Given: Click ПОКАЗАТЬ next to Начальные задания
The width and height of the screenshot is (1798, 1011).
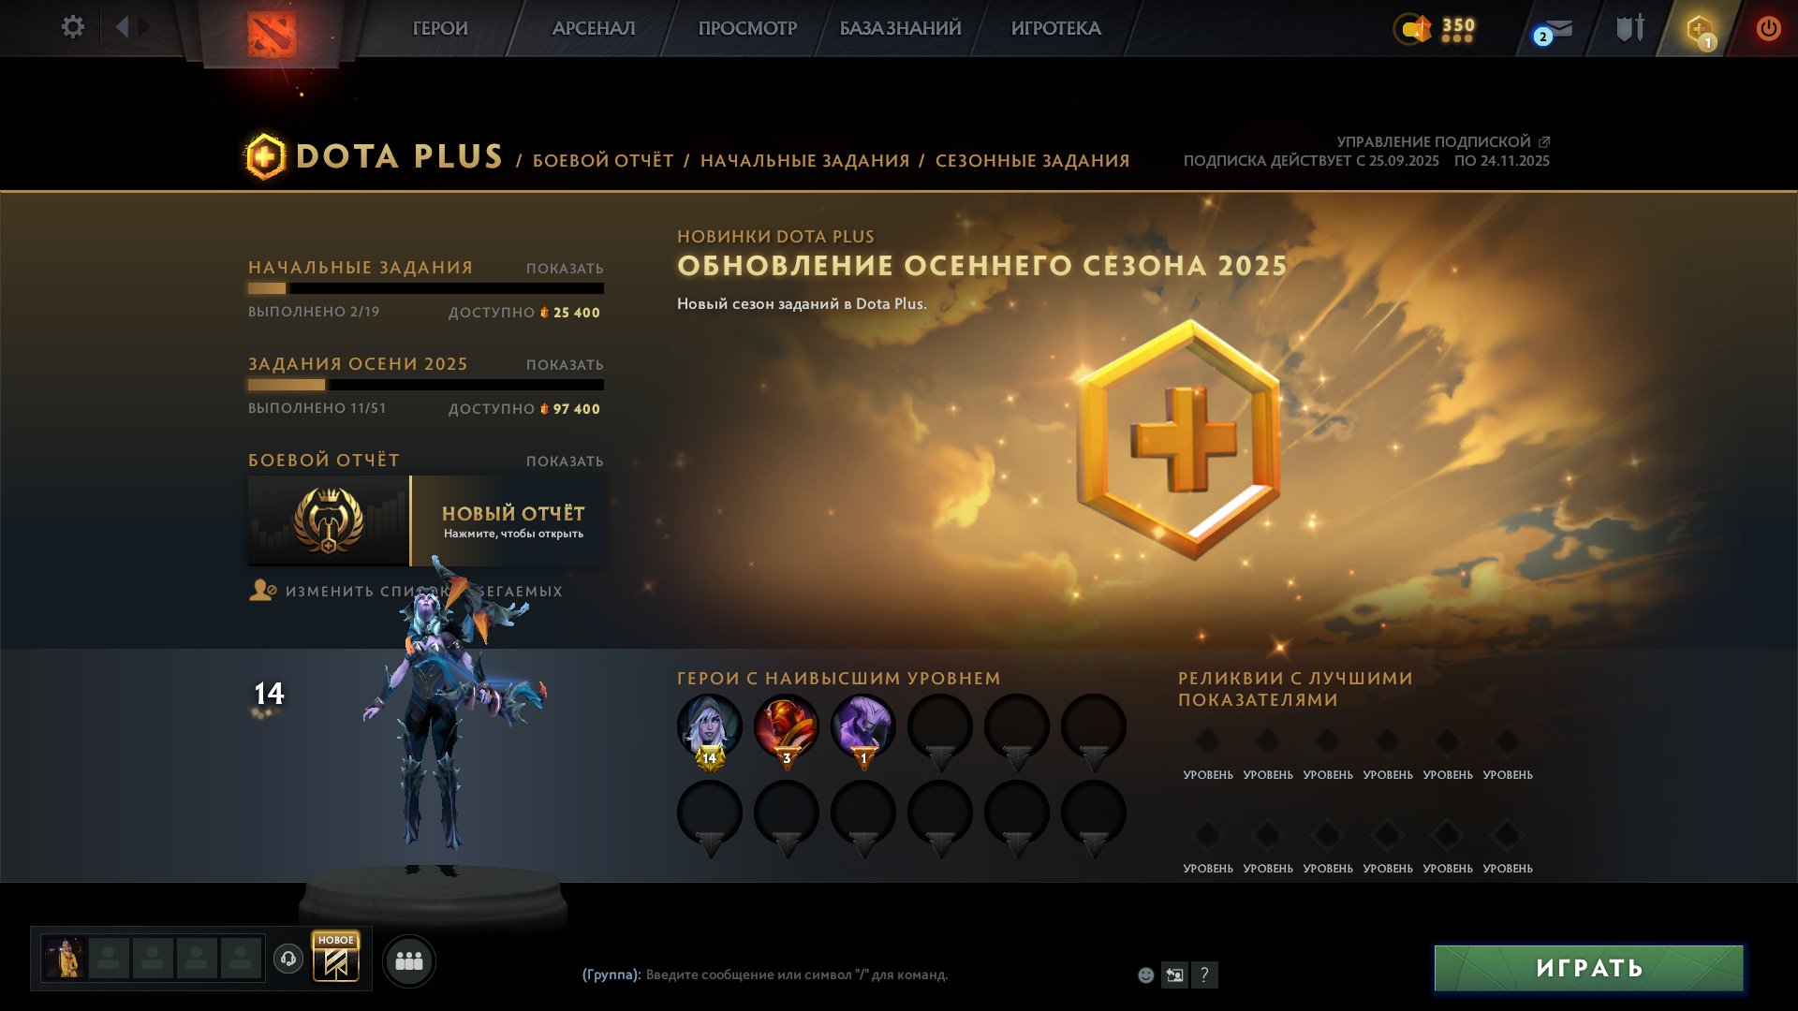Looking at the screenshot, I should click(x=565, y=269).
